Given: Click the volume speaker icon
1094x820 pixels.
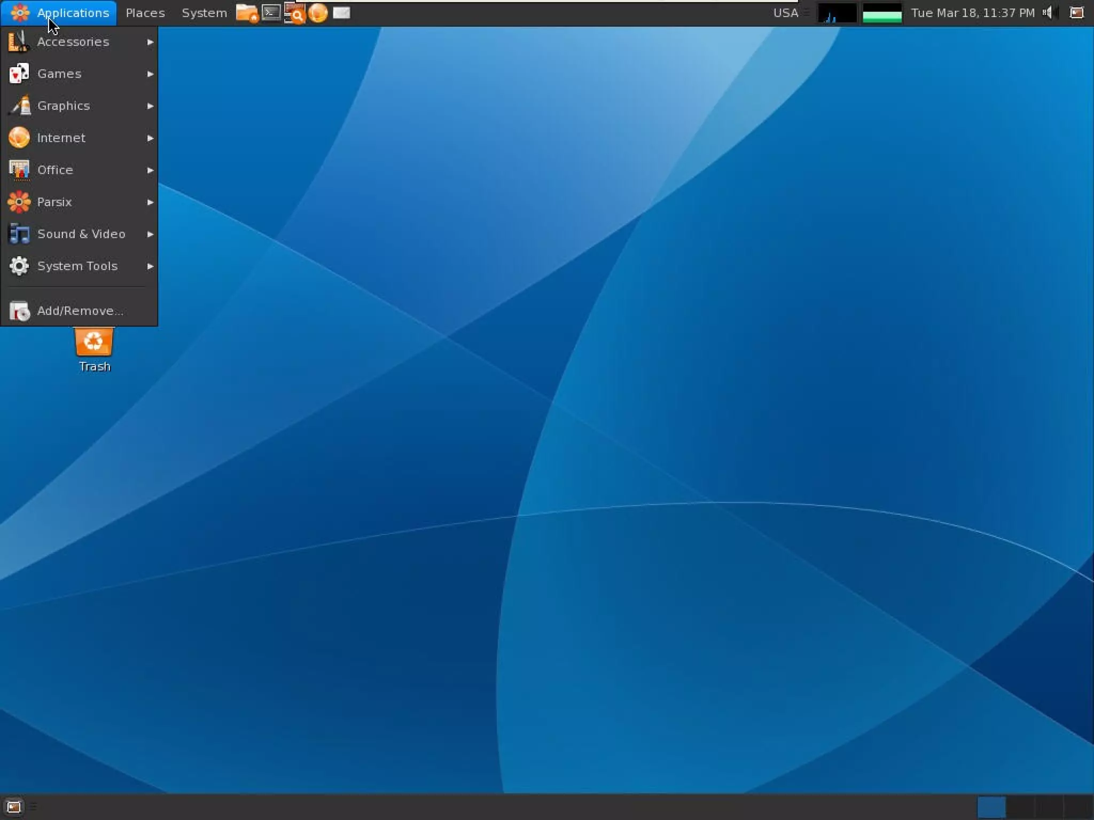Looking at the screenshot, I should 1048,13.
